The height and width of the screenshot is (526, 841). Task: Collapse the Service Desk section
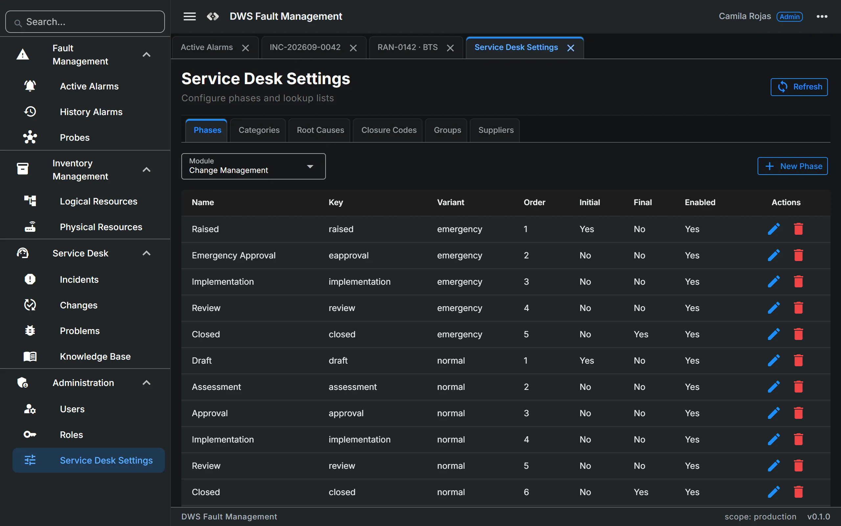146,253
